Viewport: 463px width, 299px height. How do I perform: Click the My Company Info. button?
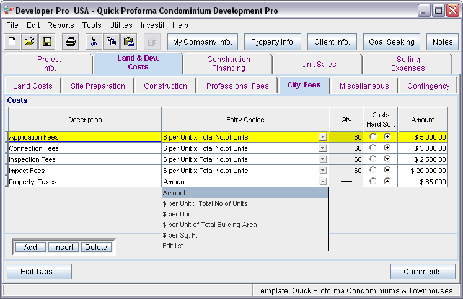tap(203, 42)
